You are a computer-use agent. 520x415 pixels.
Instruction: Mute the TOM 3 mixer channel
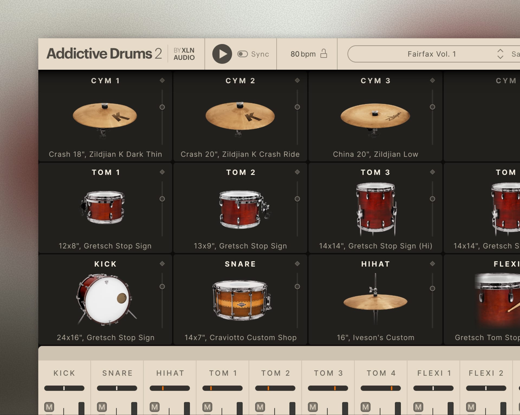pos(313,407)
